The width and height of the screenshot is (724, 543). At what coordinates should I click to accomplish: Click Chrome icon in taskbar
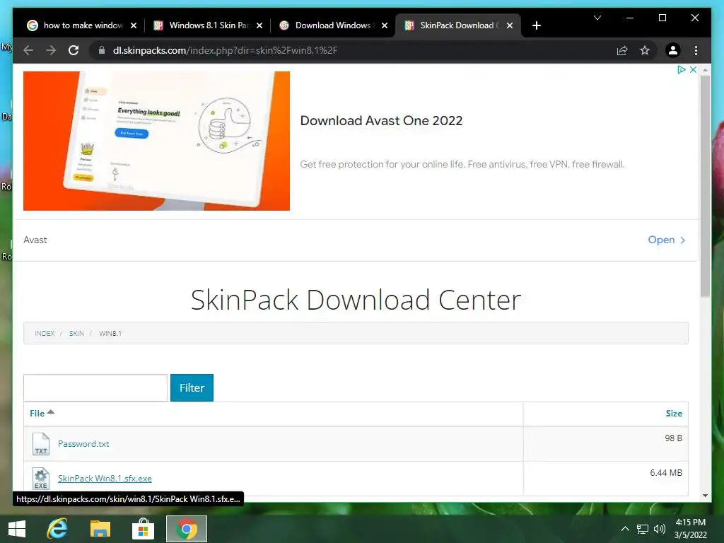click(x=187, y=529)
